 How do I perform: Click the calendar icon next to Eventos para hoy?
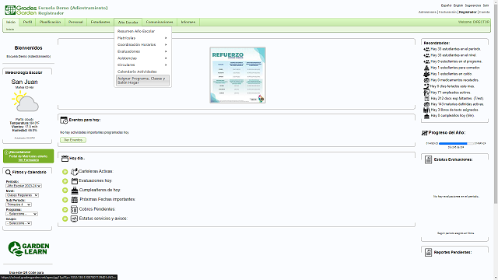click(64, 121)
